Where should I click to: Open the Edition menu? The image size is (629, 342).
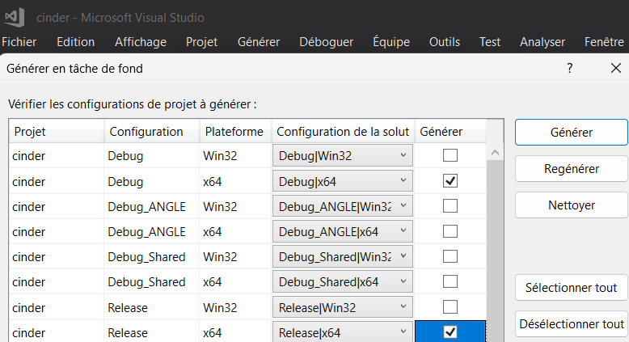(x=75, y=42)
